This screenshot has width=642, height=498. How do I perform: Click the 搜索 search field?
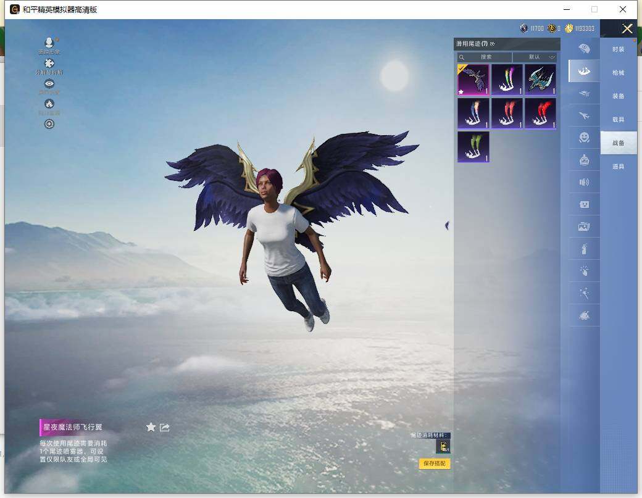click(x=485, y=57)
